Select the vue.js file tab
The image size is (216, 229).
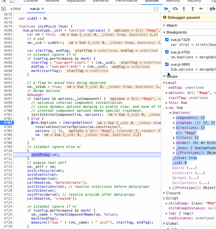(x=34, y=9)
